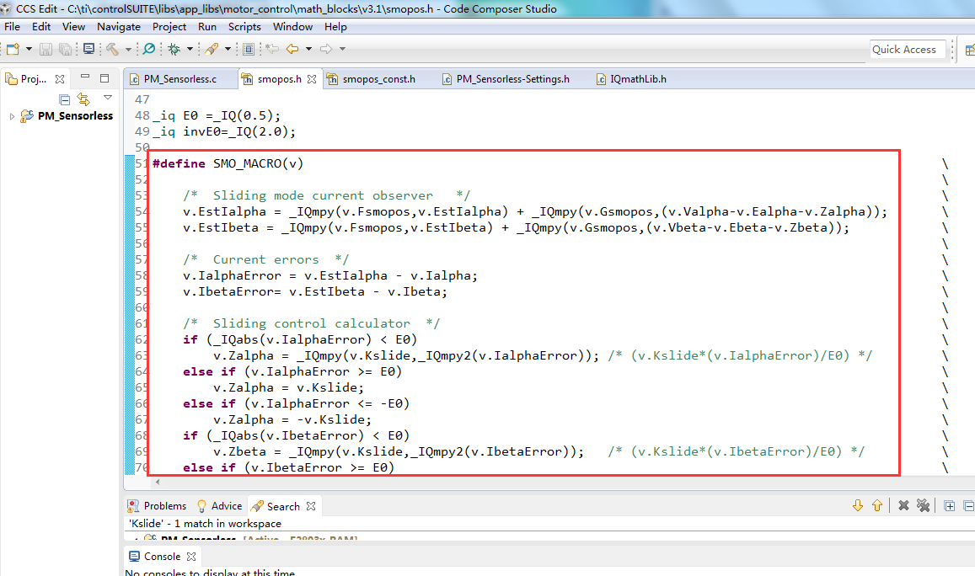Remove all matches in the Search view
This screenshot has width=975, height=576.
click(923, 505)
